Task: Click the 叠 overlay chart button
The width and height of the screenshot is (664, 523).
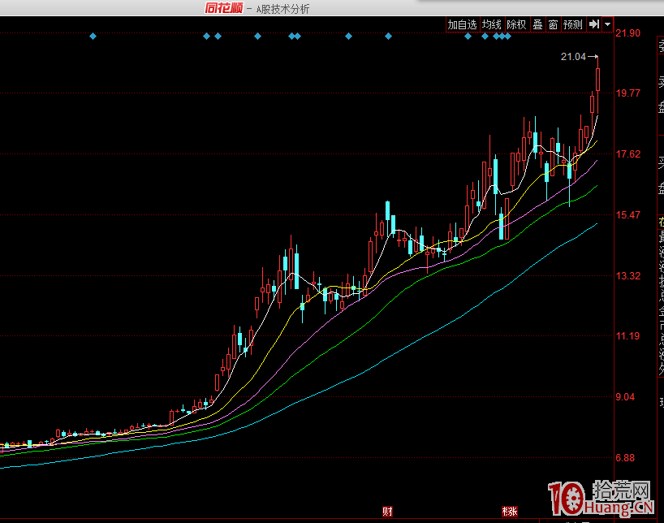Action: pyautogui.click(x=537, y=24)
